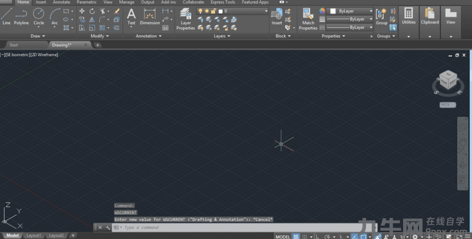This screenshot has width=472, height=239.
Task: Toggle 2D object snap in status bar
Action: pos(364,236)
